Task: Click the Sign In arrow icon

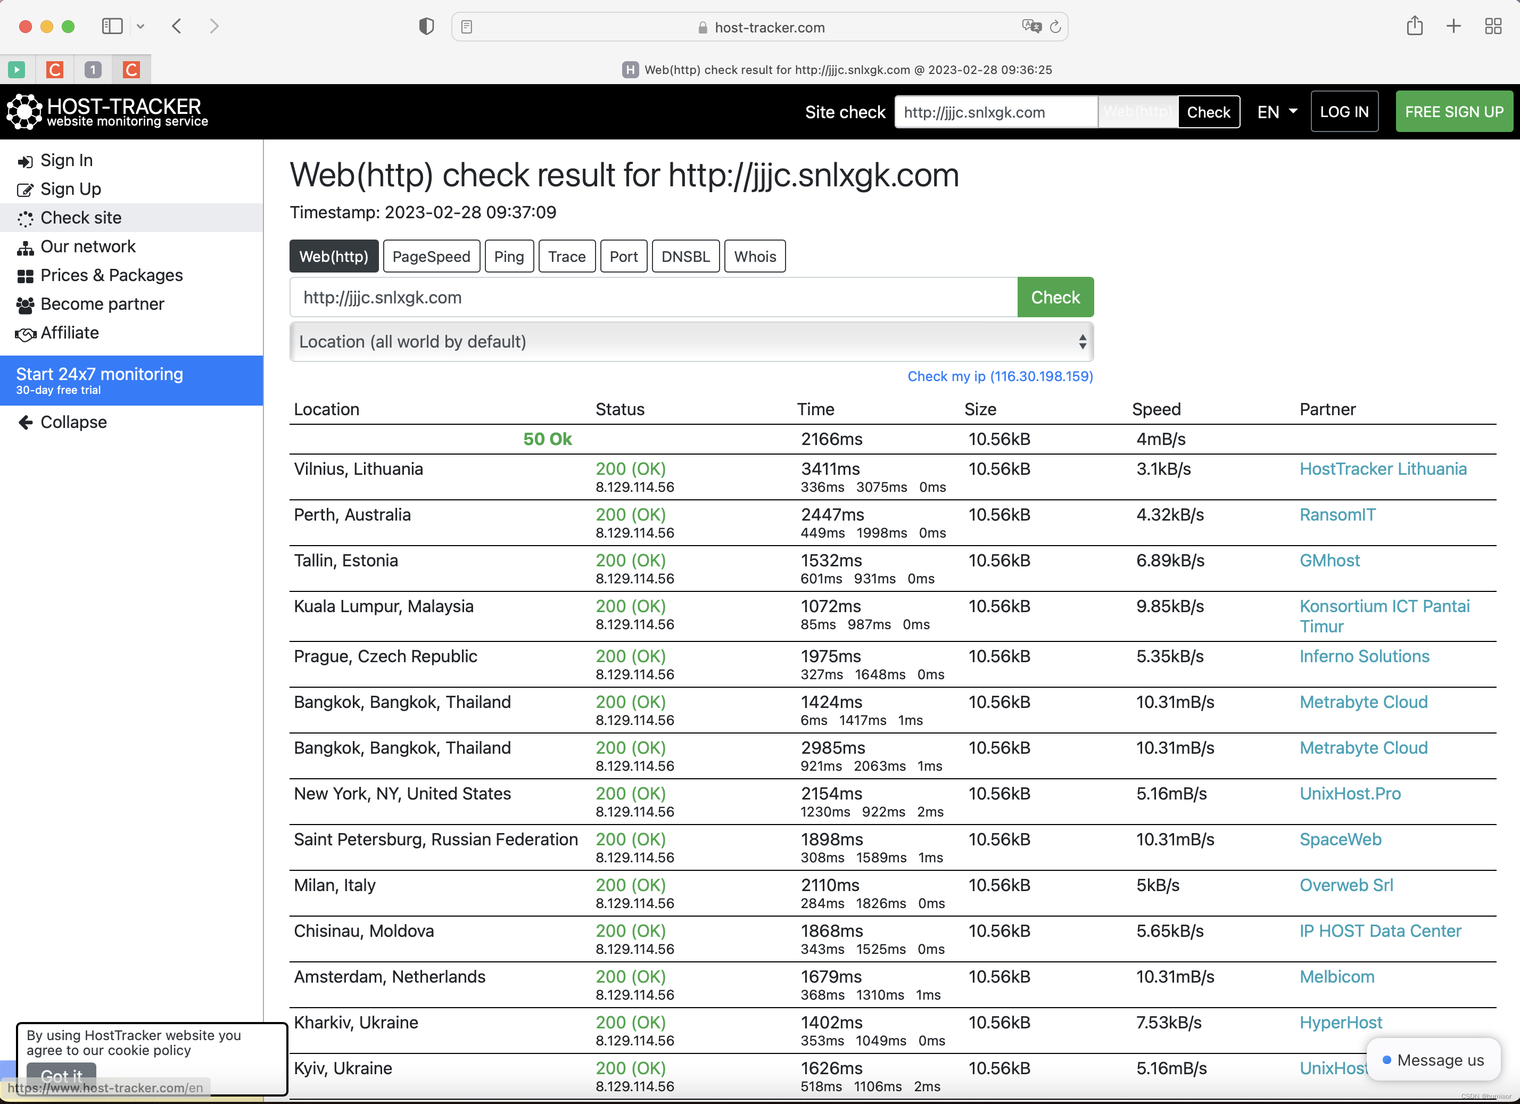Action: 25,161
